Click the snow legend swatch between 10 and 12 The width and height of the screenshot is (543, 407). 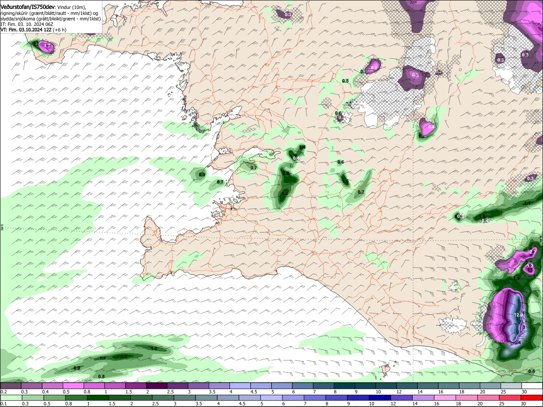[x=386, y=385]
